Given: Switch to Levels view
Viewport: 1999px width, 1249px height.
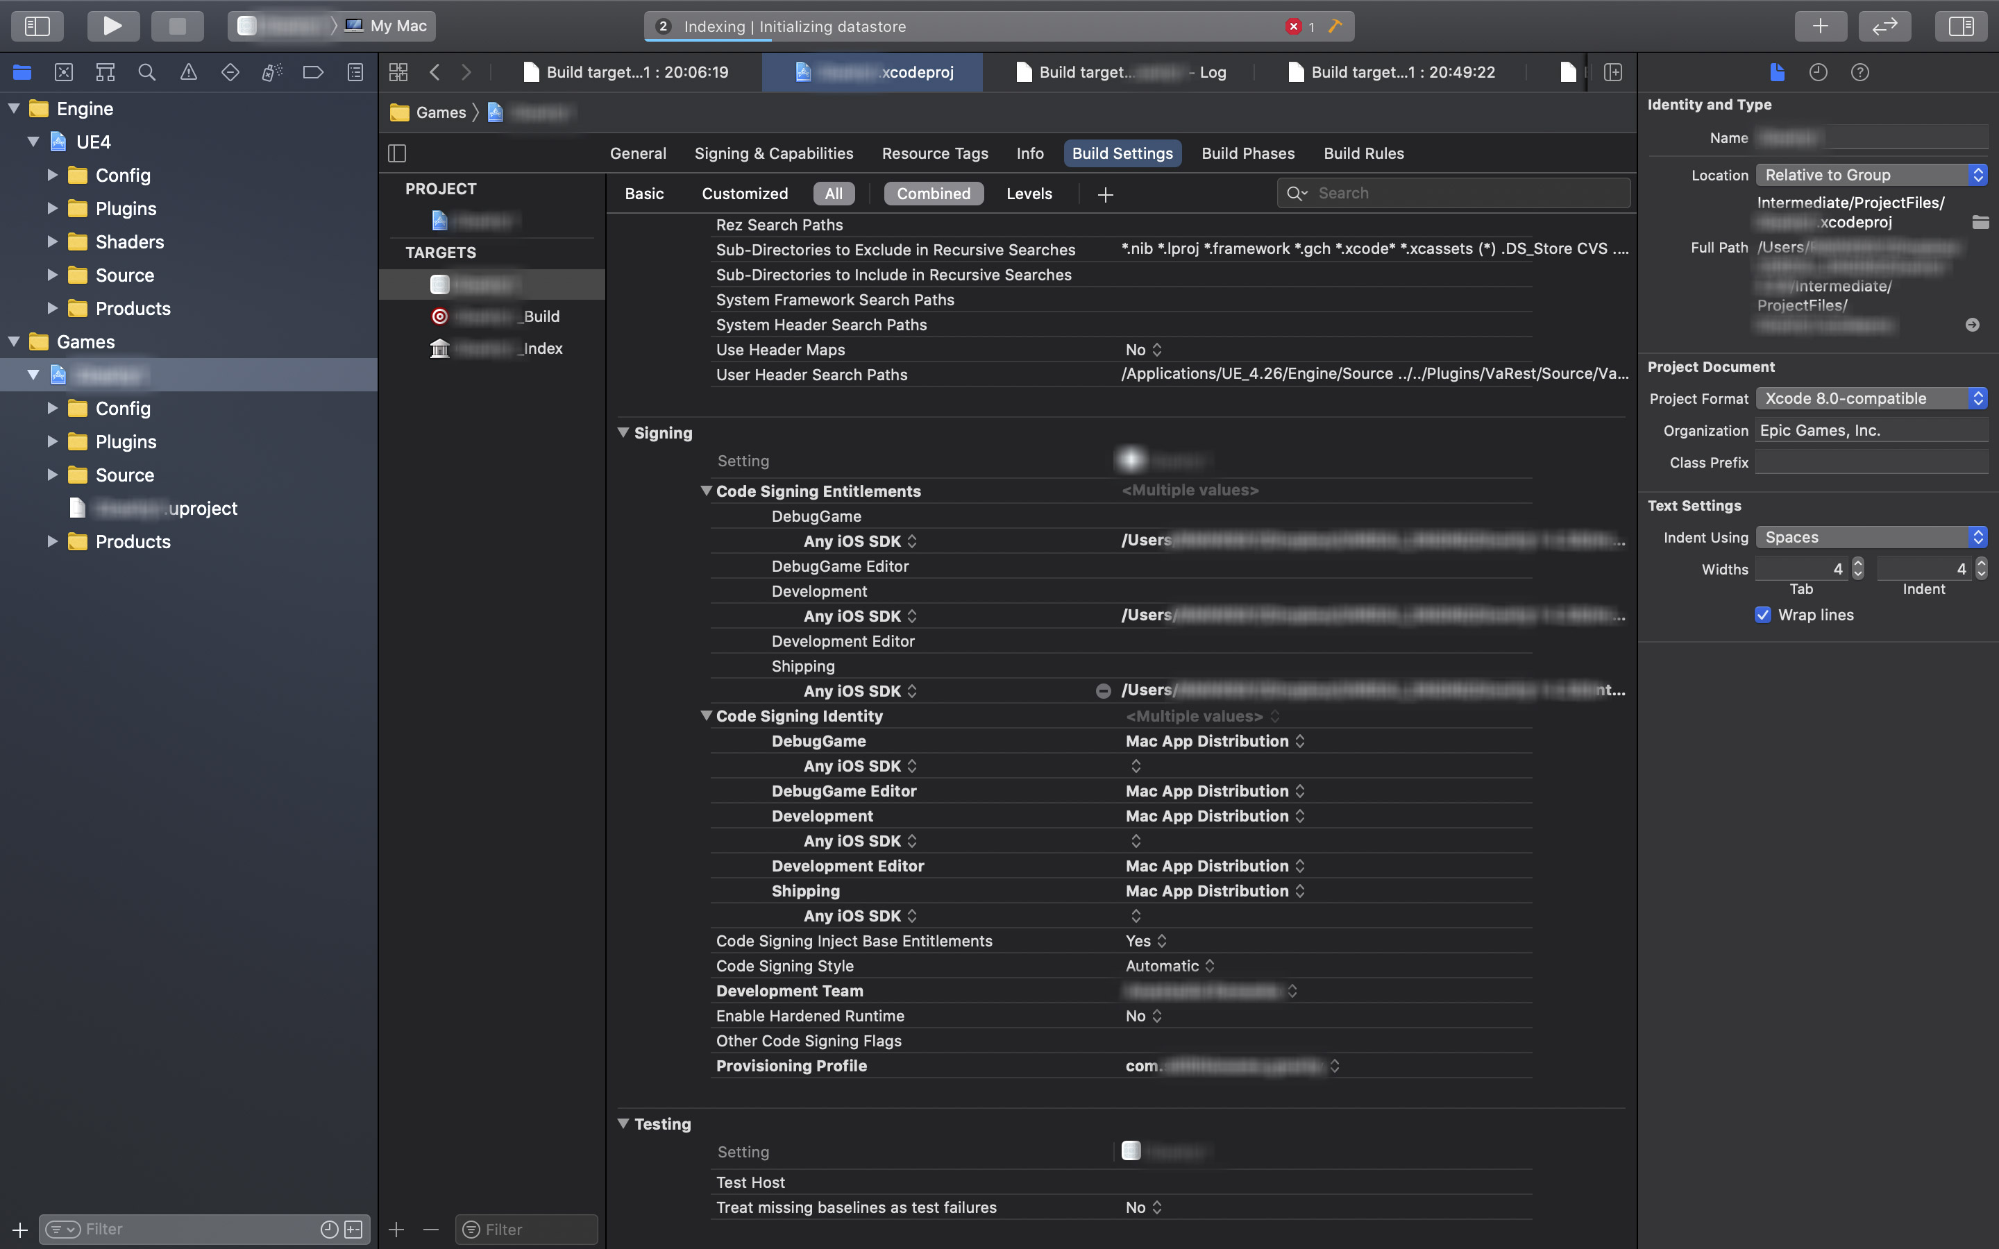Looking at the screenshot, I should pyautogui.click(x=1029, y=194).
